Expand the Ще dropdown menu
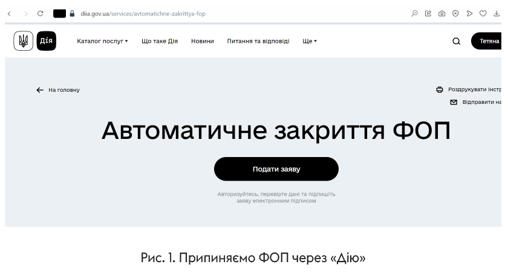The width and height of the screenshot is (508, 273). tap(310, 41)
